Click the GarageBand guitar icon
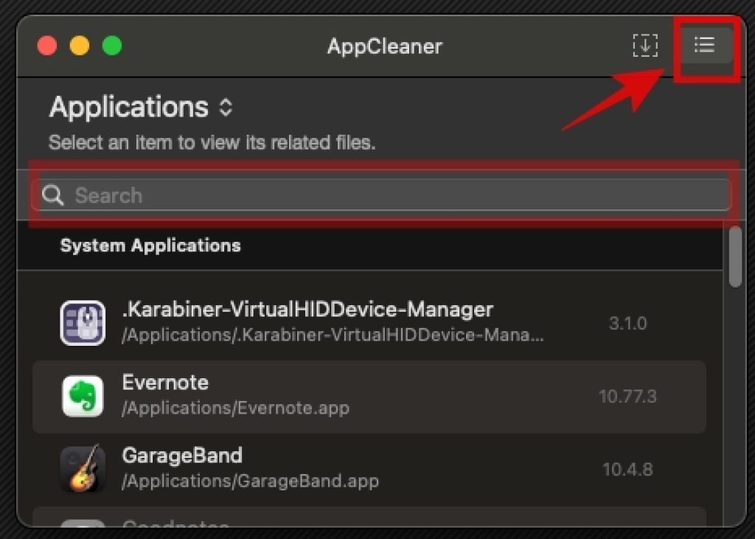 [x=83, y=469]
